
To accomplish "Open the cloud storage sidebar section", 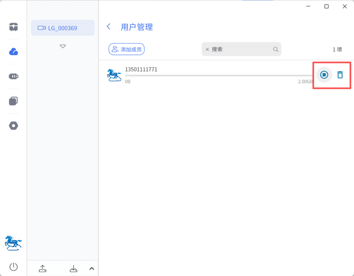I will 13,52.
